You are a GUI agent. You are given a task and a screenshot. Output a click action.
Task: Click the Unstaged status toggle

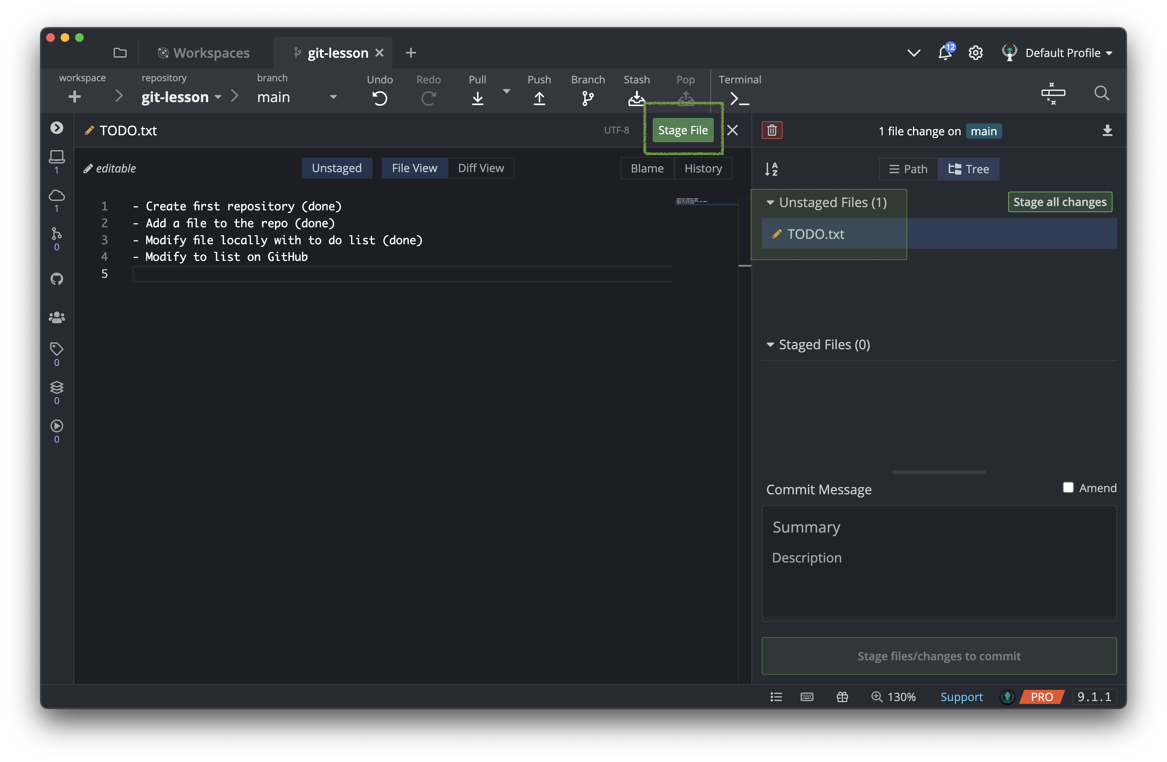click(x=336, y=168)
